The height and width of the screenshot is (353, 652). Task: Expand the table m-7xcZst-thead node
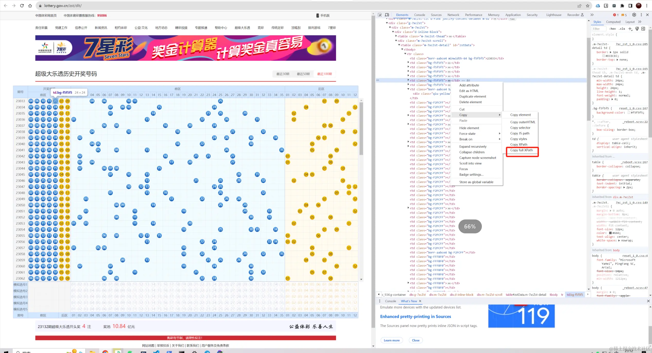tap(396, 36)
